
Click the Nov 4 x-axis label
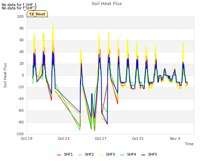[175, 139]
